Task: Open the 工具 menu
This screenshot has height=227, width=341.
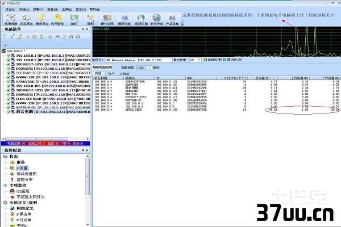Action: (66, 9)
